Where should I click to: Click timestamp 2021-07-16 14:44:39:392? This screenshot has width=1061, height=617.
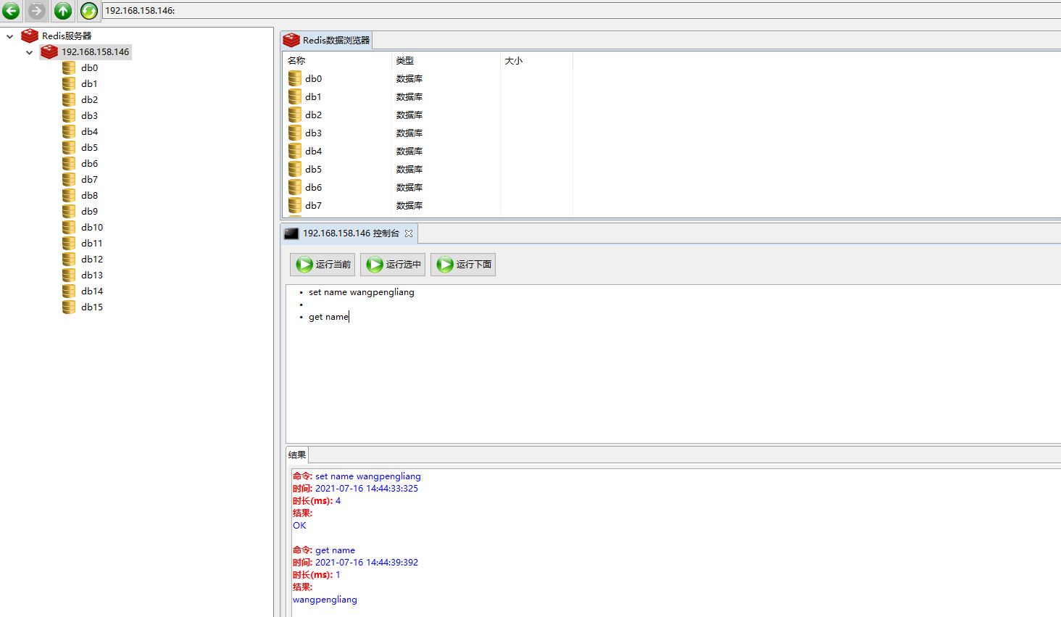coord(367,563)
